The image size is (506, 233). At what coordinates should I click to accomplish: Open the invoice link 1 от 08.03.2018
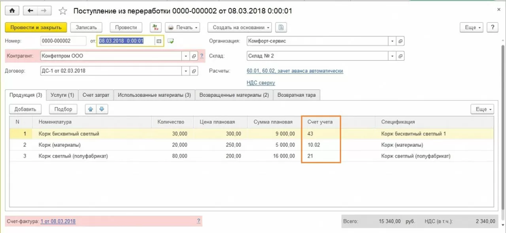pos(58,221)
